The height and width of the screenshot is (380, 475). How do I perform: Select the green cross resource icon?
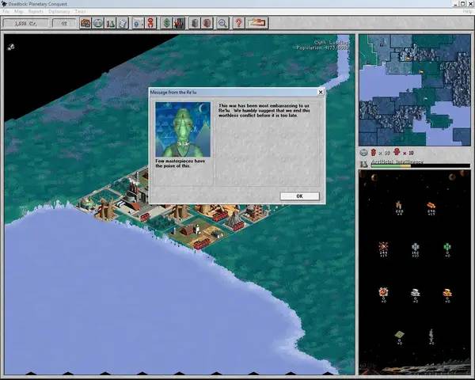446,247
